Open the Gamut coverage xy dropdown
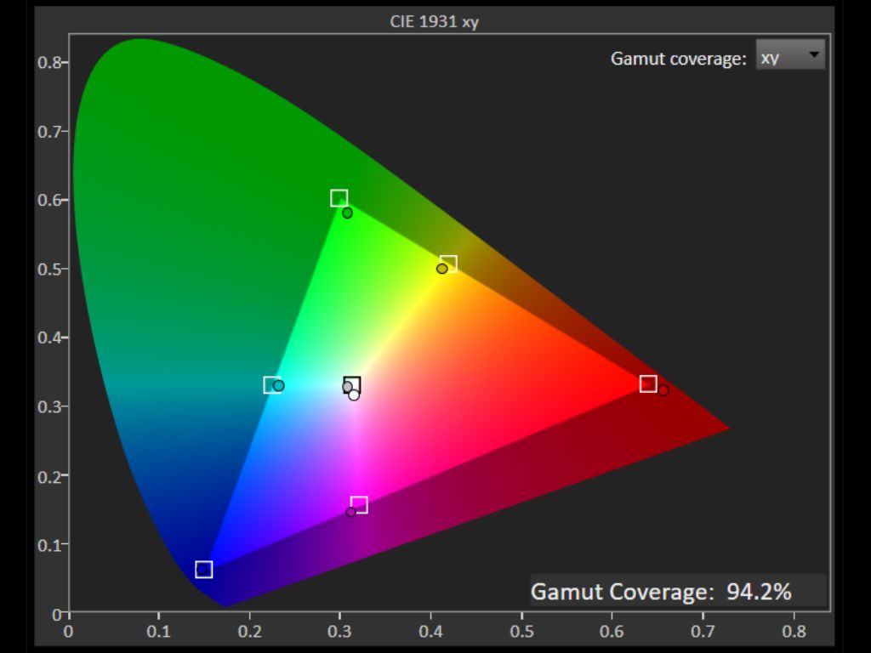 tap(790, 57)
